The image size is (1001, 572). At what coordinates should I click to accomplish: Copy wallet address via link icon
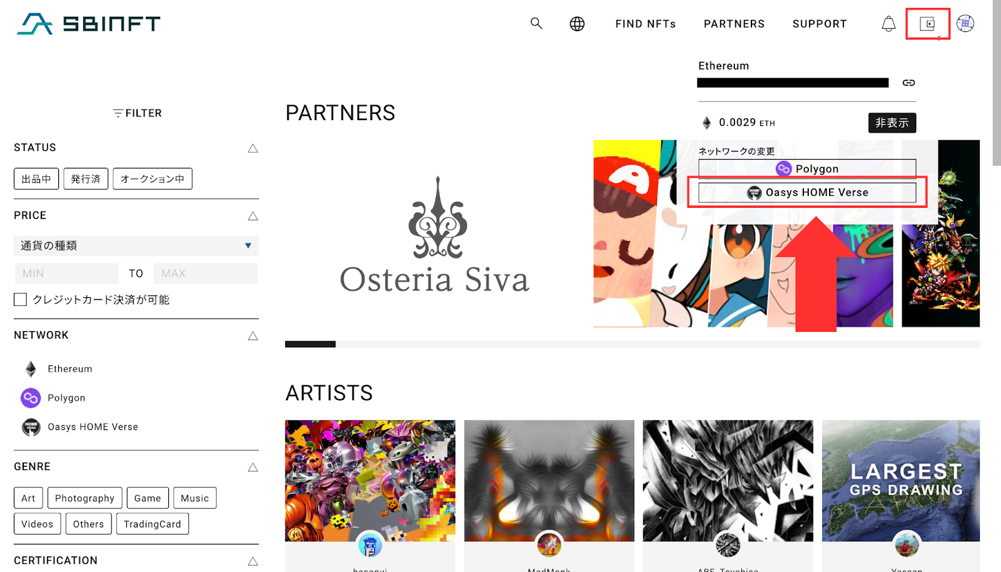(x=908, y=83)
